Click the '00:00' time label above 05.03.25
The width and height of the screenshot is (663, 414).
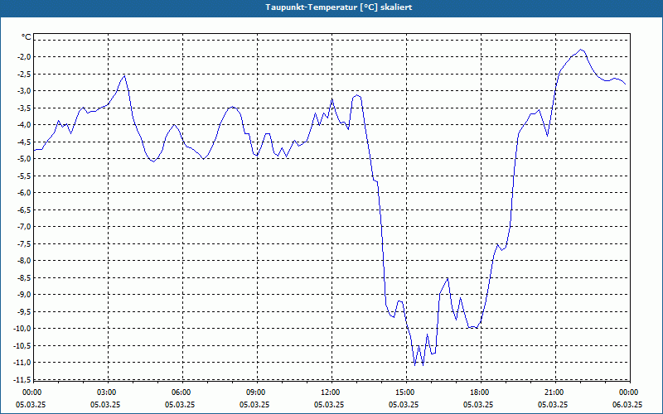(x=31, y=392)
